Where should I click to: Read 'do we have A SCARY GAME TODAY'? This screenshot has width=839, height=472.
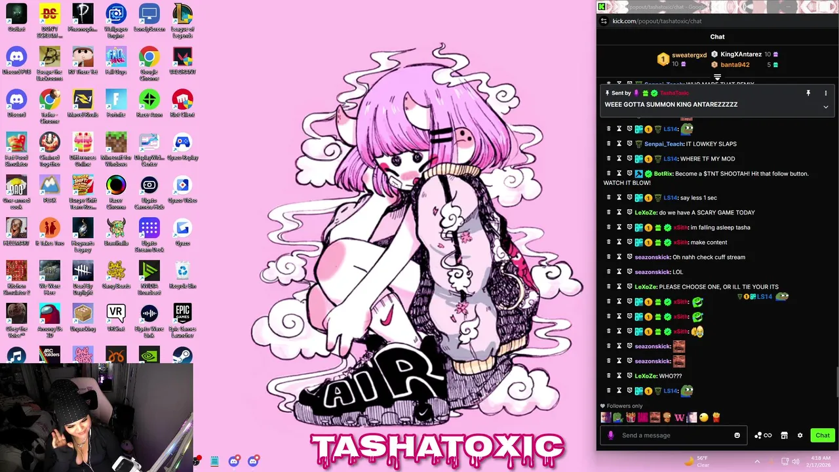tap(707, 212)
